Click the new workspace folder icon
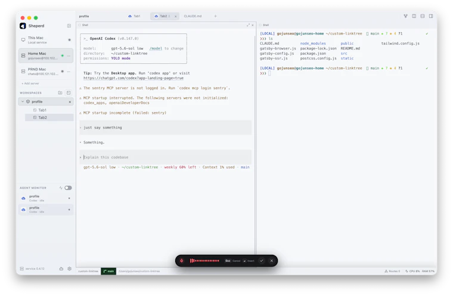 click(x=60, y=93)
